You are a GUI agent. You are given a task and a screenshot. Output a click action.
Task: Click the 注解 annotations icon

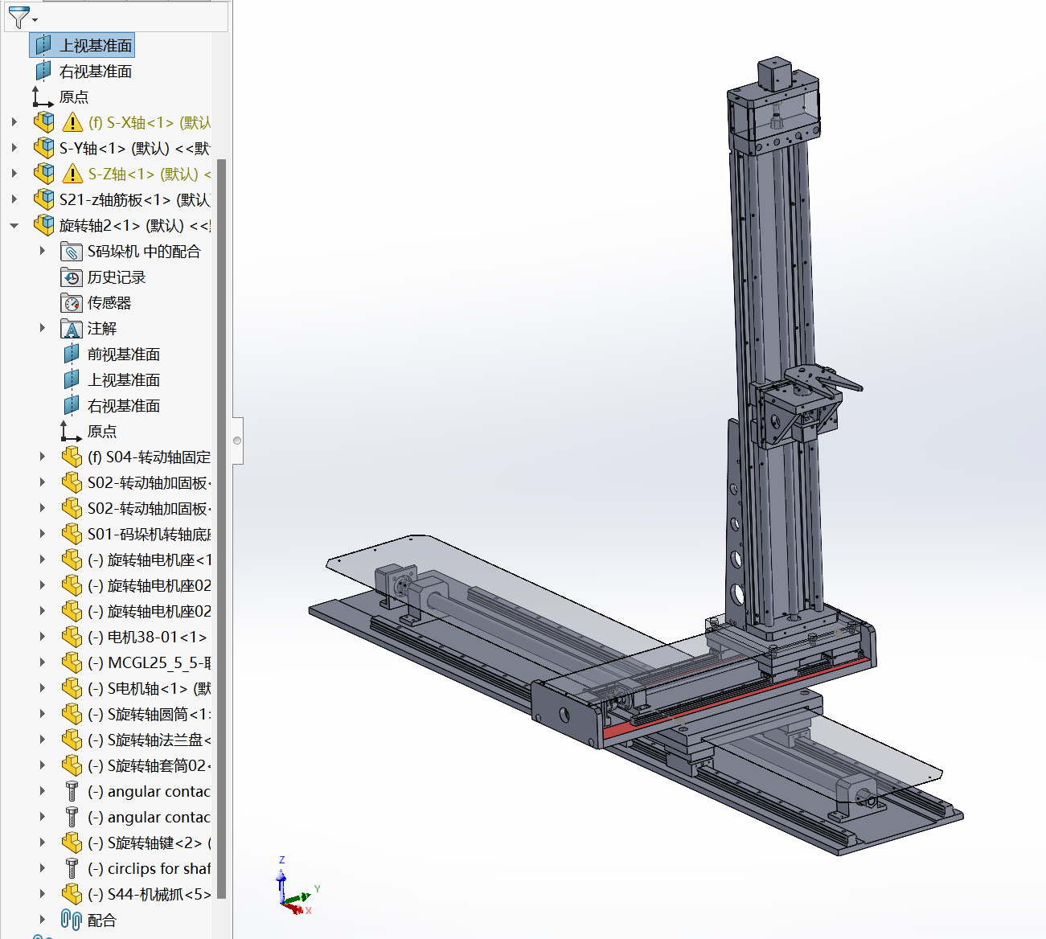[x=72, y=329]
